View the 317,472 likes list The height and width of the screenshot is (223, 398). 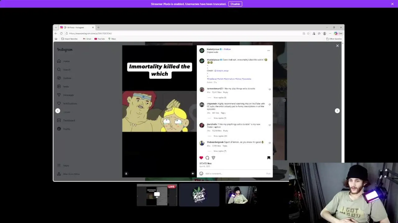coord(205,164)
